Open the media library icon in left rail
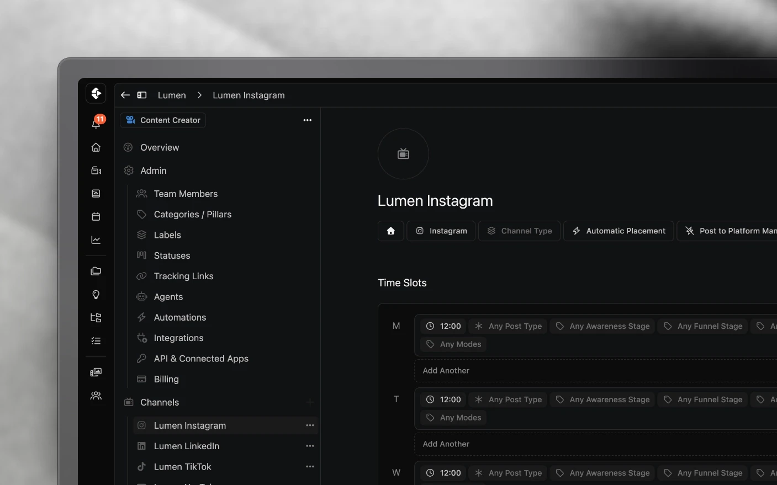The height and width of the screenshot is (485, 777). pyautogui.click(x=96, y=372)
